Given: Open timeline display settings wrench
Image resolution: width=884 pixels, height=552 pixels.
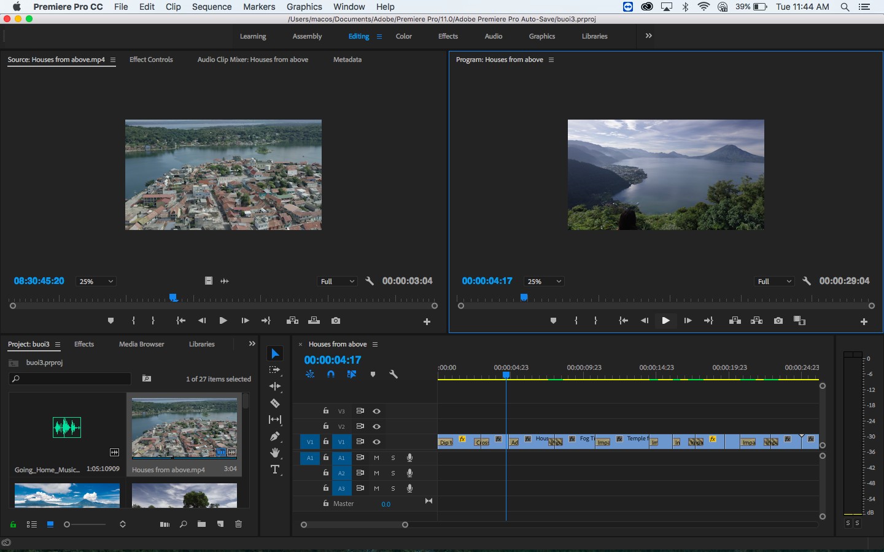Looking at the screenshot, I should [x=394, y=374].
